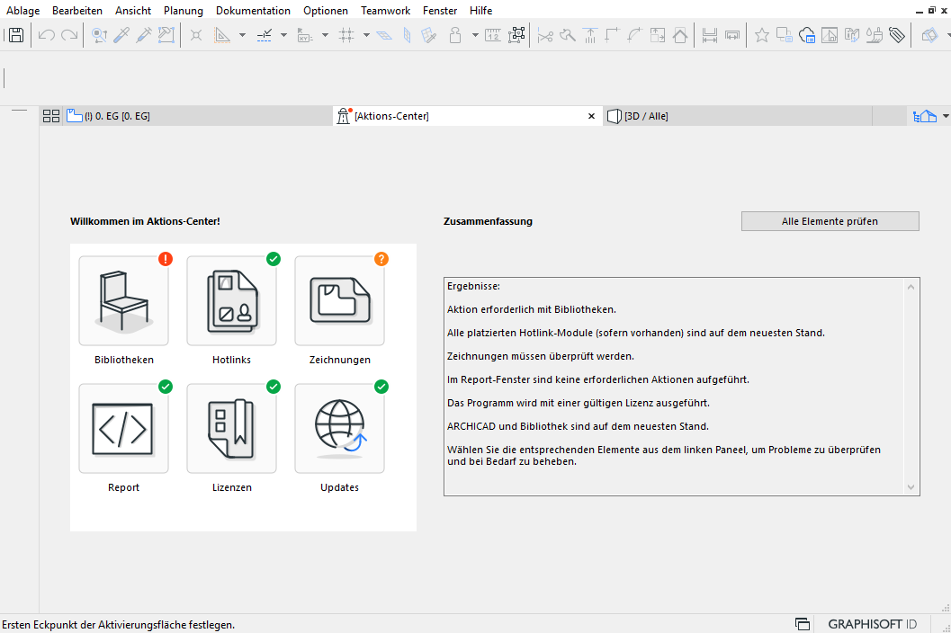
Task: Select the Magic Wand hammer tool
Action: click(x=166, y=35)
